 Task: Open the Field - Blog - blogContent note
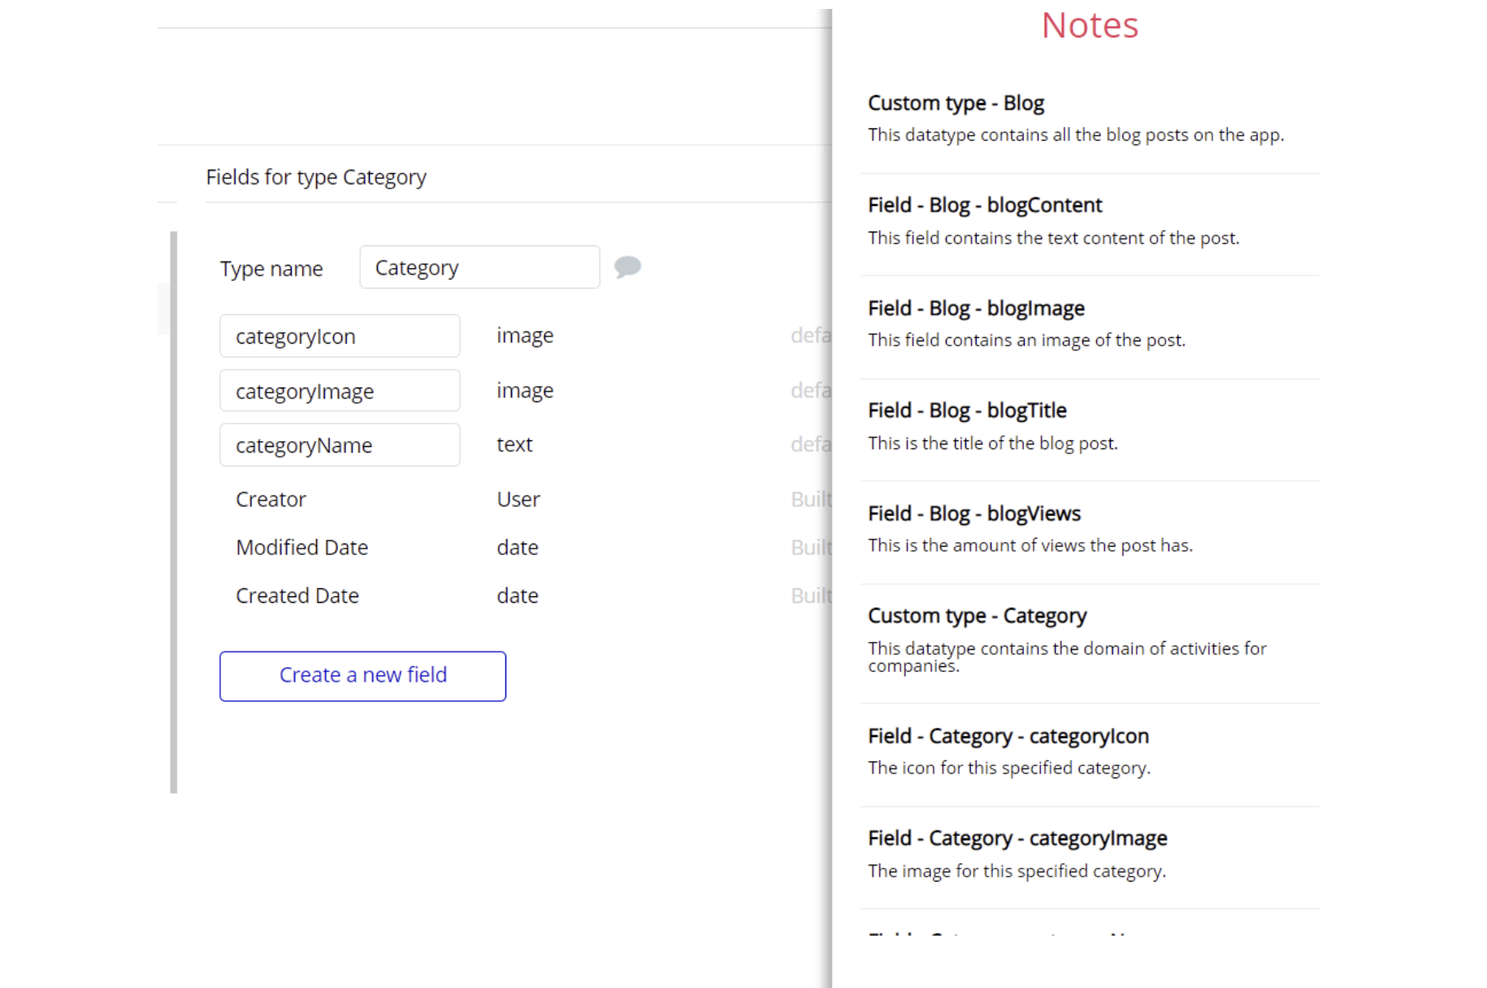coord(984,206)
